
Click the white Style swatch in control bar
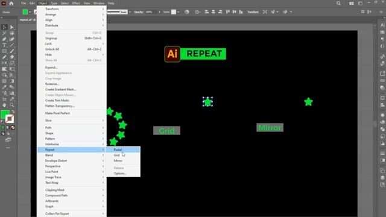coord(174,12)
